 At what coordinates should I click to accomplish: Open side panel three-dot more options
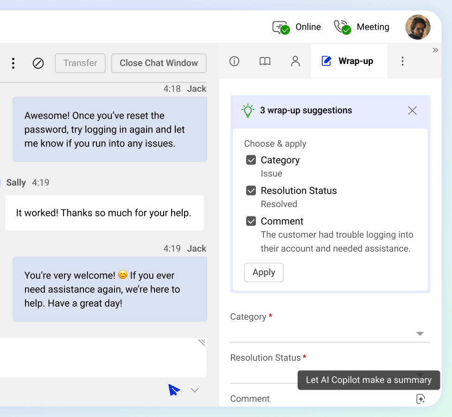tap(402, 61)
